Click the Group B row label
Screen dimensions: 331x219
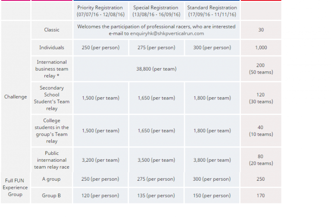51,196
